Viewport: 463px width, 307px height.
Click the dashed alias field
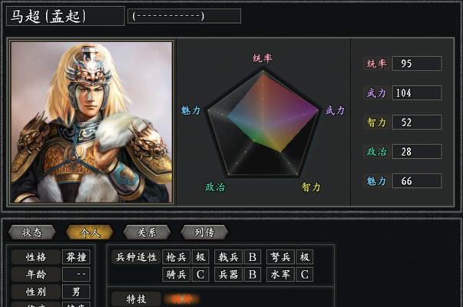[184, 16]
